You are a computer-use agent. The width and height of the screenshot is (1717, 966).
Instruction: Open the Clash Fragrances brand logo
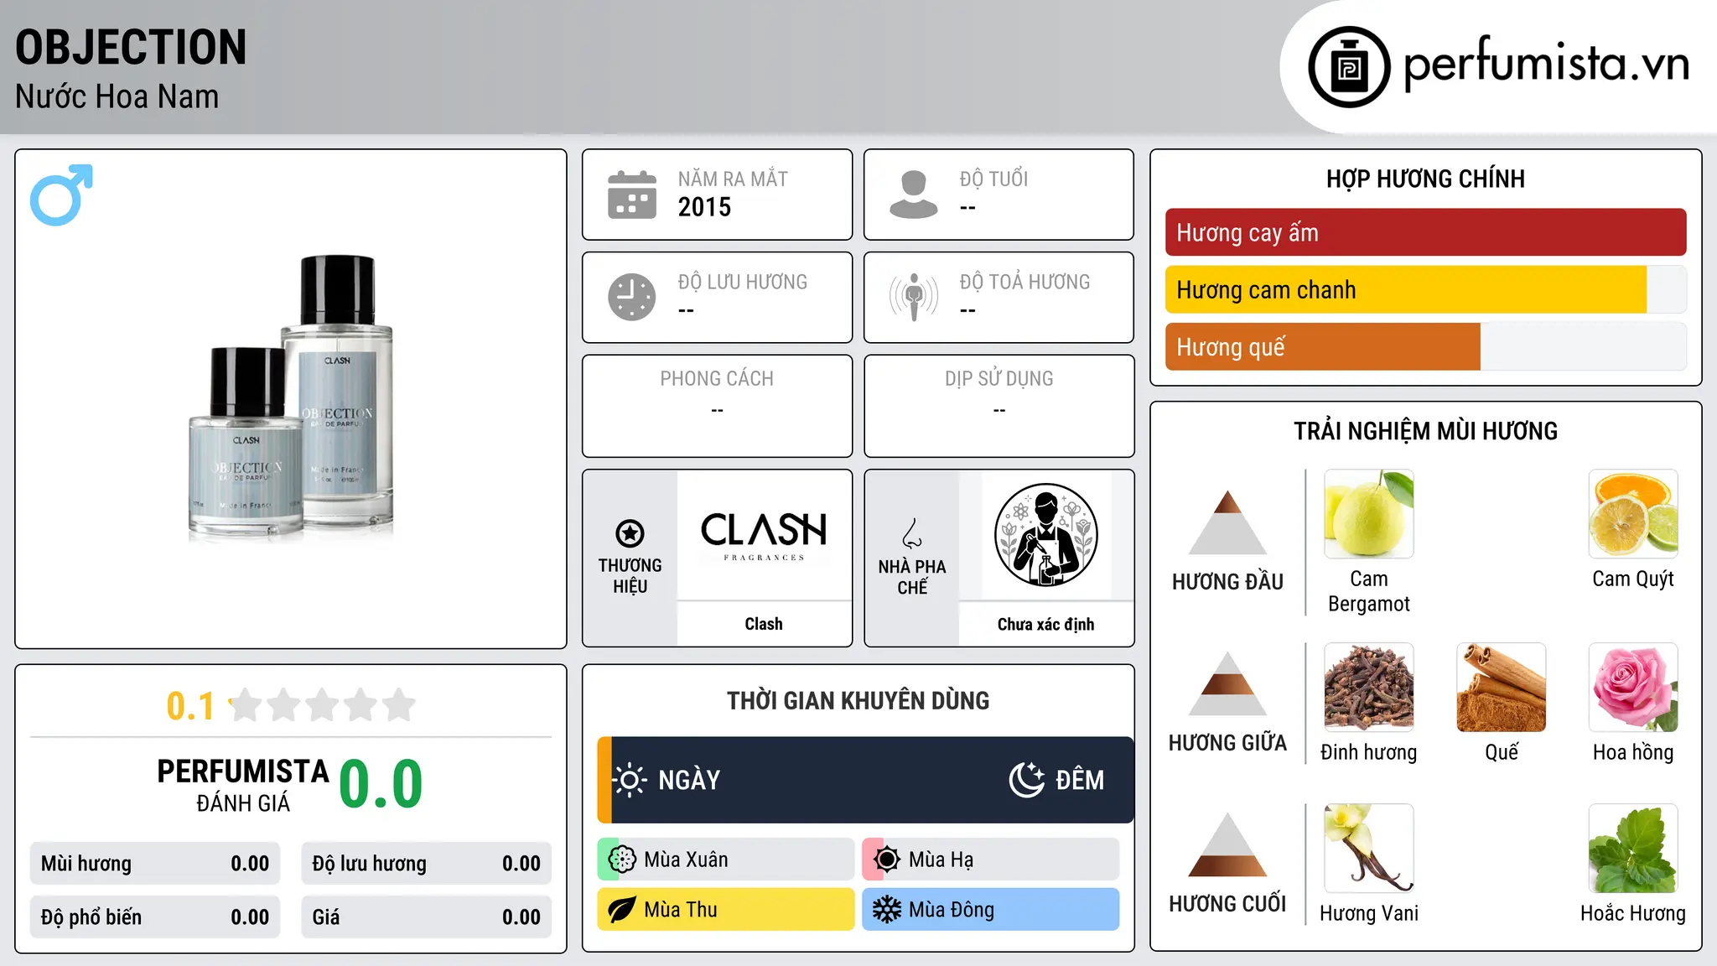pos(764,535)
